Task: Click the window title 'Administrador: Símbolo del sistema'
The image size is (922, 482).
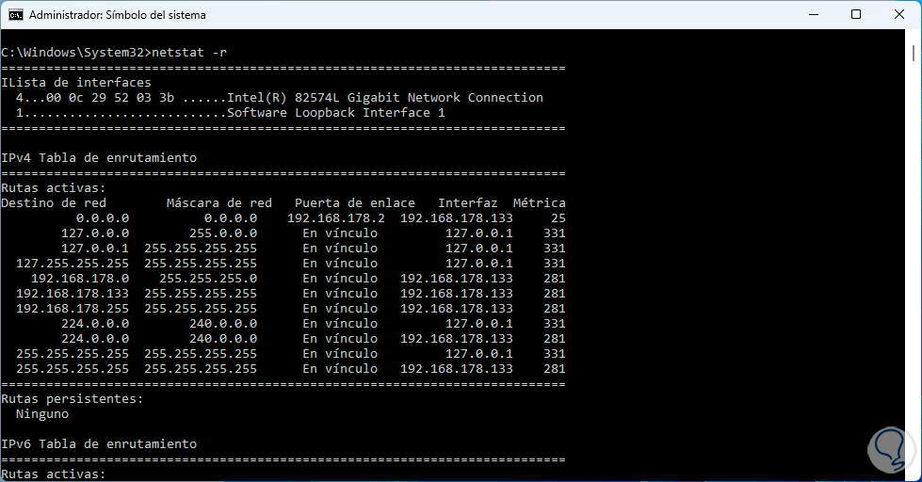Action: coord(118,15)
